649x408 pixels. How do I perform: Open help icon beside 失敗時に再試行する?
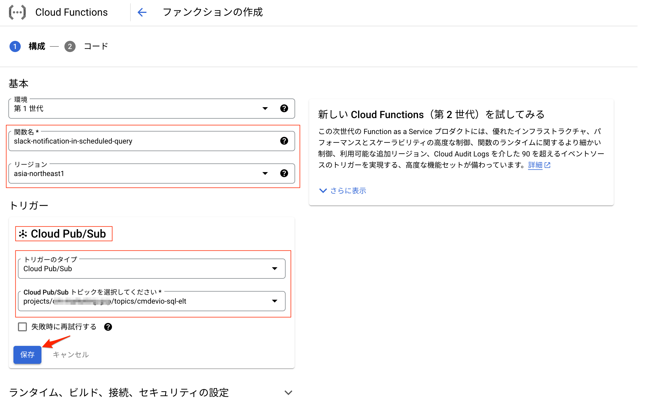click(x=108, y=327)
